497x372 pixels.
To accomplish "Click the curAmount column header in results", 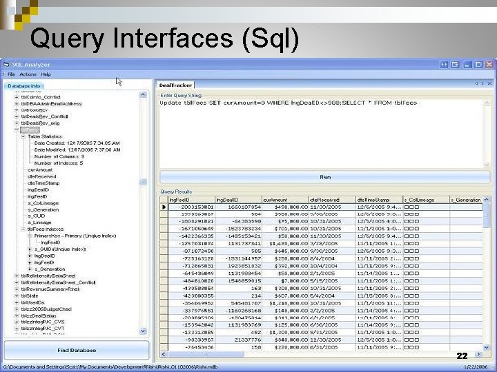I will (x=285, y=200).
